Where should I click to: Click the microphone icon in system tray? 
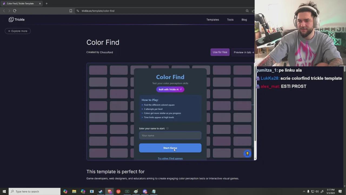308,191
